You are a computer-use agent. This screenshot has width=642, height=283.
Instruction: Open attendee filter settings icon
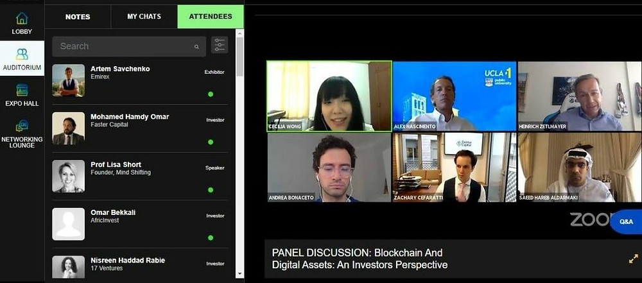tap(220, 45)
